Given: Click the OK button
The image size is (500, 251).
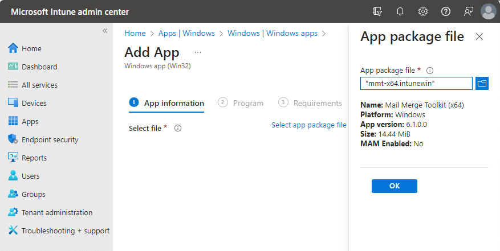Looking at the screenshot, I should pos(395,186).
